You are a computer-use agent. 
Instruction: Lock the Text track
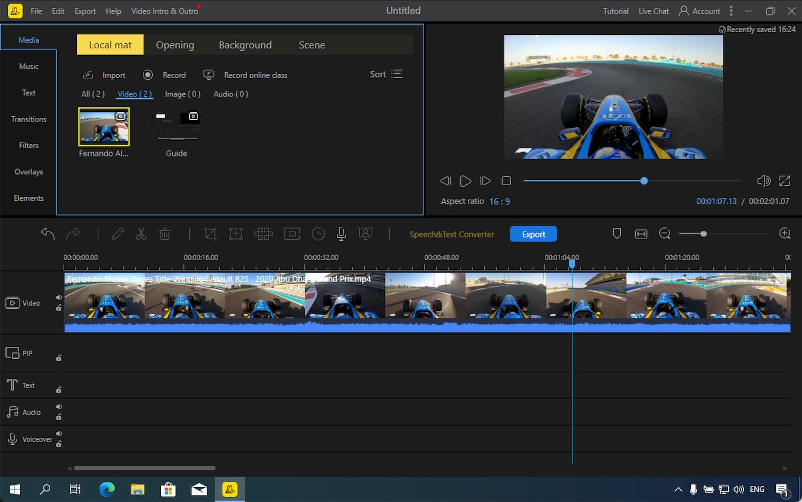click(x=59, y=390)
